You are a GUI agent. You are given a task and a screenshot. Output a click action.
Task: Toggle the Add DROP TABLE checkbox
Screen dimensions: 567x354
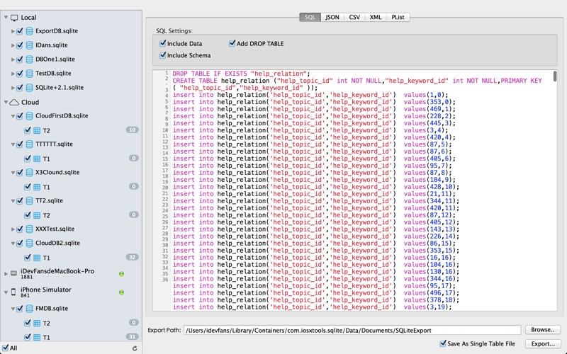click(x=232, y=43)
